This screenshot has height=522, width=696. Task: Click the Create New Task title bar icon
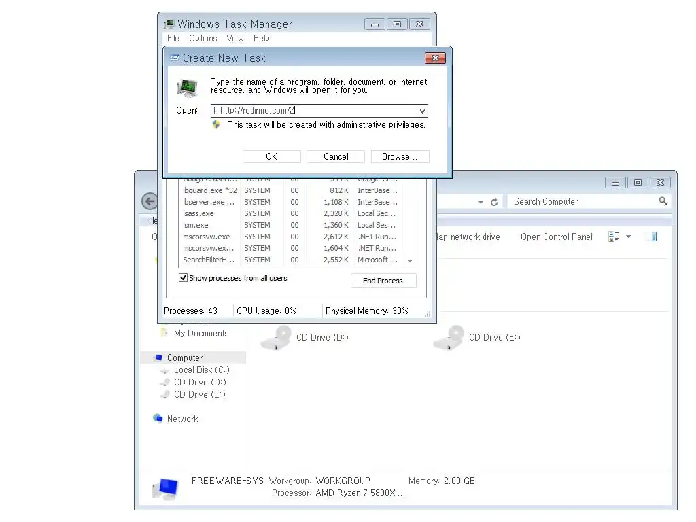175,58
